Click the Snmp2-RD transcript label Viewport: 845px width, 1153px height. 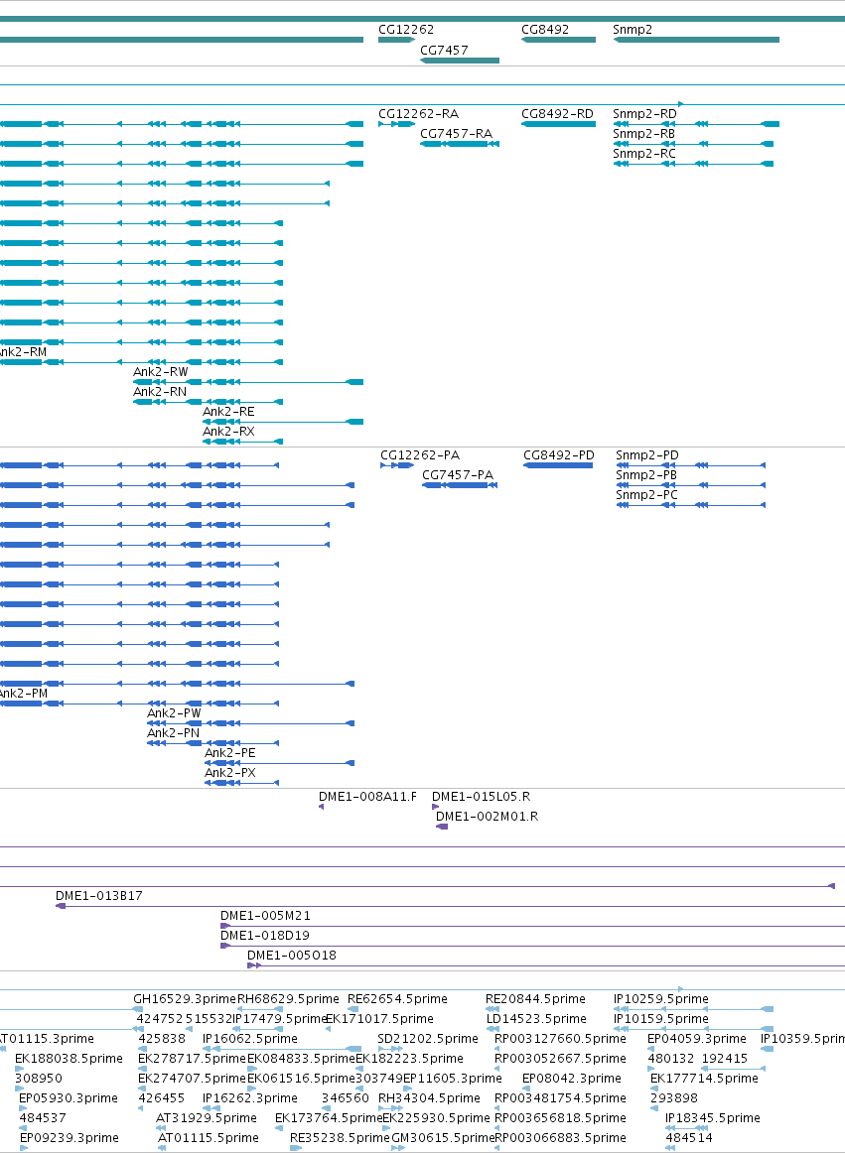coord(644,114)
